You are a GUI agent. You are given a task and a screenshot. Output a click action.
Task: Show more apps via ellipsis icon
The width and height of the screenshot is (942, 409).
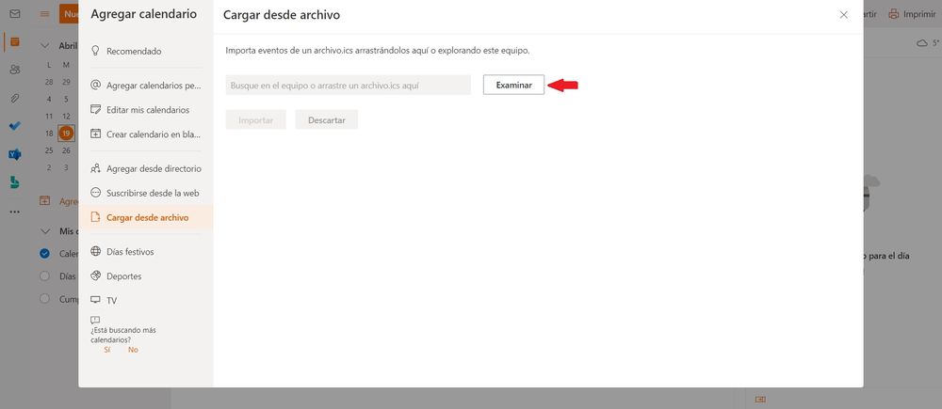[14, 212]
